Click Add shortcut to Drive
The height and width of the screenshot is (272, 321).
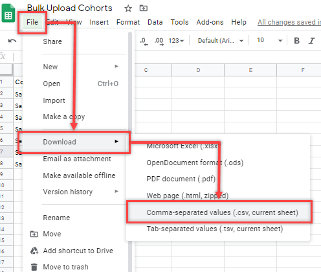pos(78,251)
